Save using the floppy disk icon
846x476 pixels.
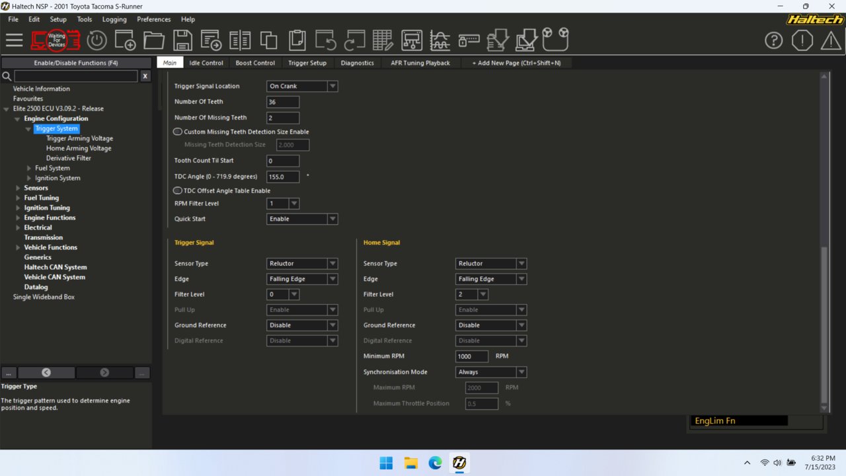click(x=182, y=40)
